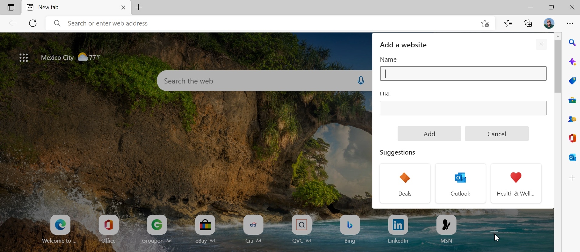Image resolution: width=580 pixels, height=252 pixels.
Task: Click the voice search microphone
Action: point(361,81)
